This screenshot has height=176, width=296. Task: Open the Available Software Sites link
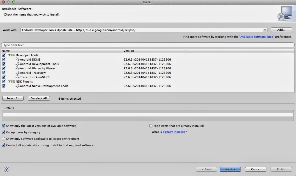point(257,37)
